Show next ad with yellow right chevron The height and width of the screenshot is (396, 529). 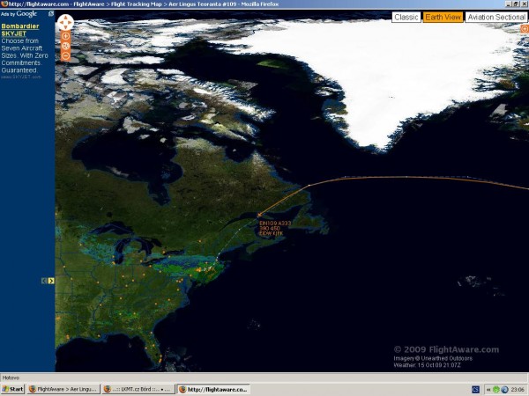point(51,281)
